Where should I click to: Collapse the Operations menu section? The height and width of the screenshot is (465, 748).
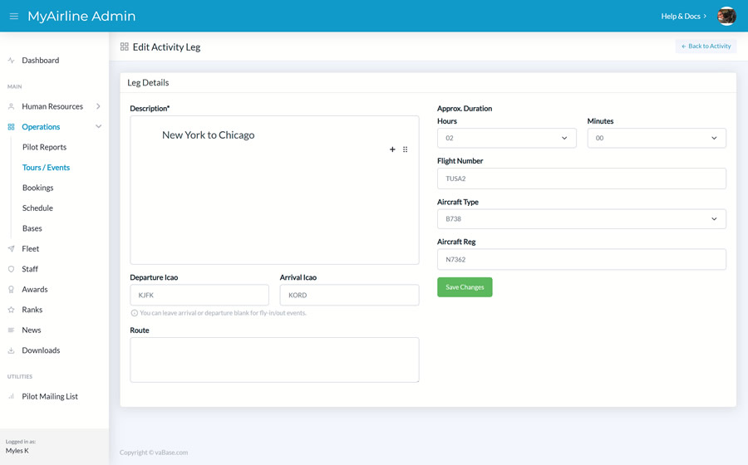(98, 127)
